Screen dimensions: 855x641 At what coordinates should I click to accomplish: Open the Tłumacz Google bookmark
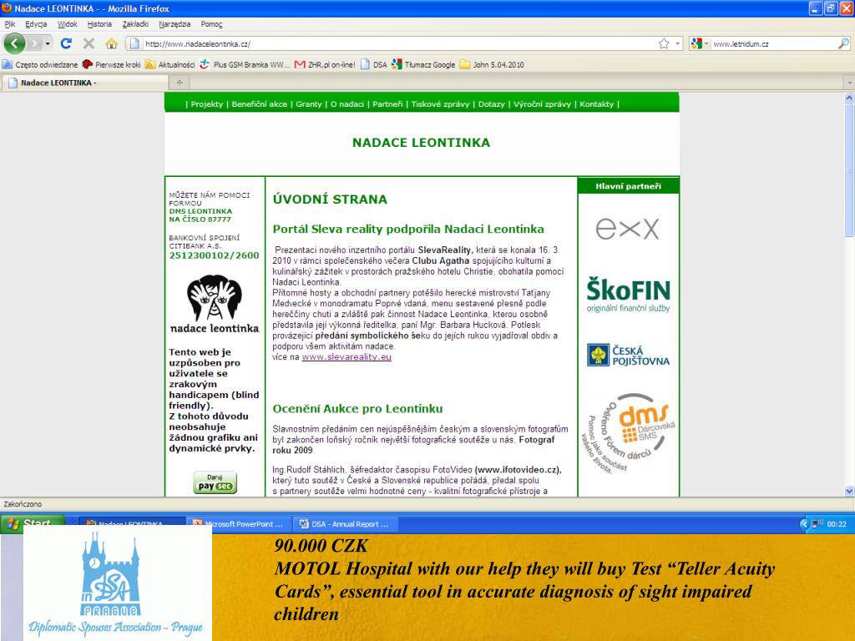423,64
